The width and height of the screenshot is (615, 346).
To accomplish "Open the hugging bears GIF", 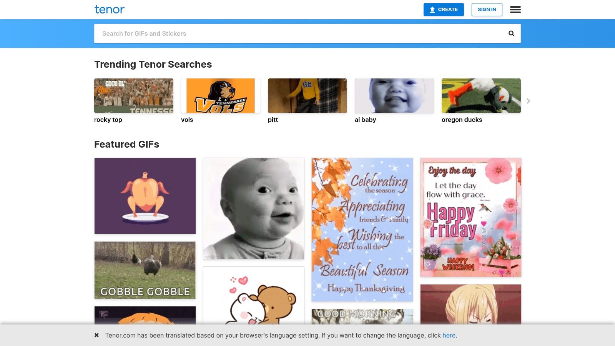I will 253,296.
